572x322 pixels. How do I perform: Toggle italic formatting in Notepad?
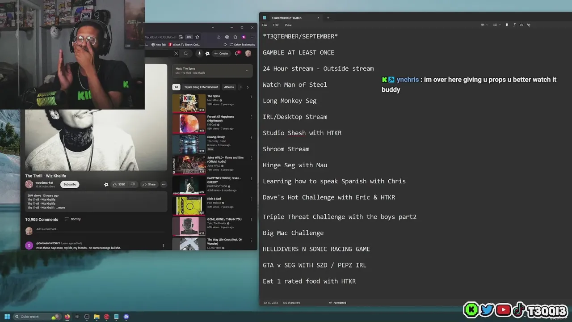tap(514, 25)
